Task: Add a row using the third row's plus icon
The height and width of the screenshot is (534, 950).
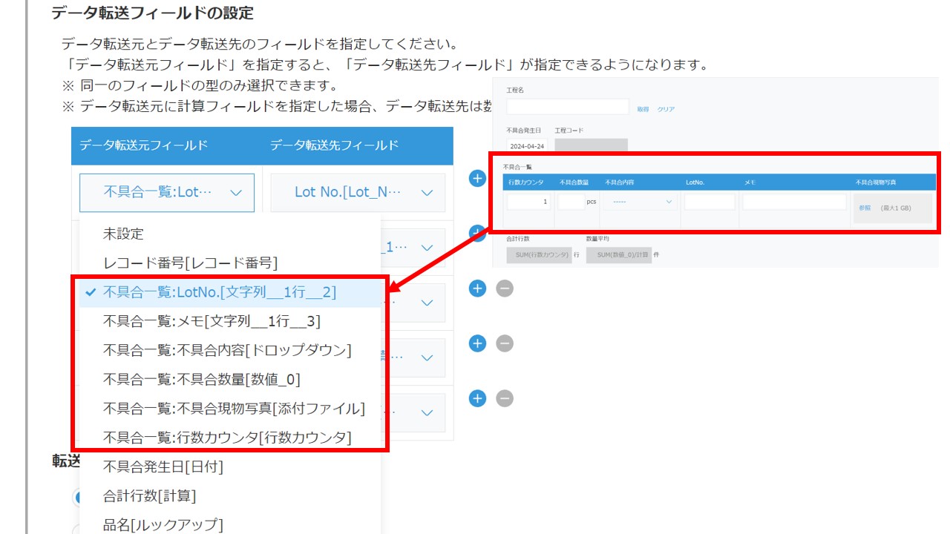Action: tap(477, 289)
